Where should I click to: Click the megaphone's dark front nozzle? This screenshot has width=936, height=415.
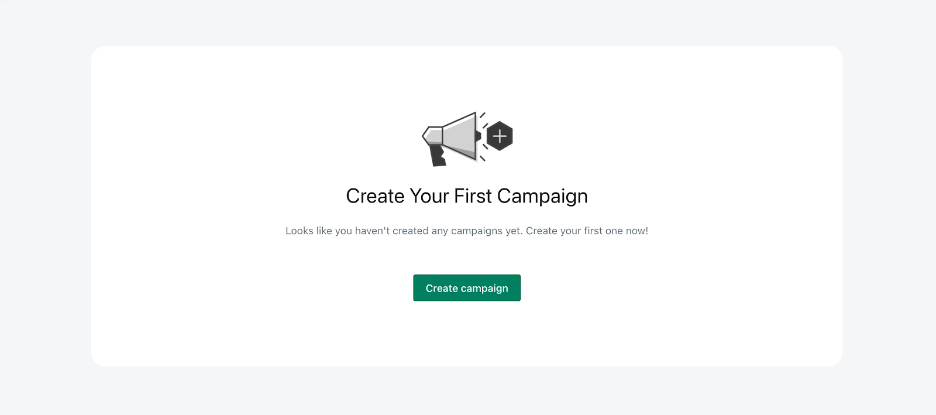click(x=479, y=136)
